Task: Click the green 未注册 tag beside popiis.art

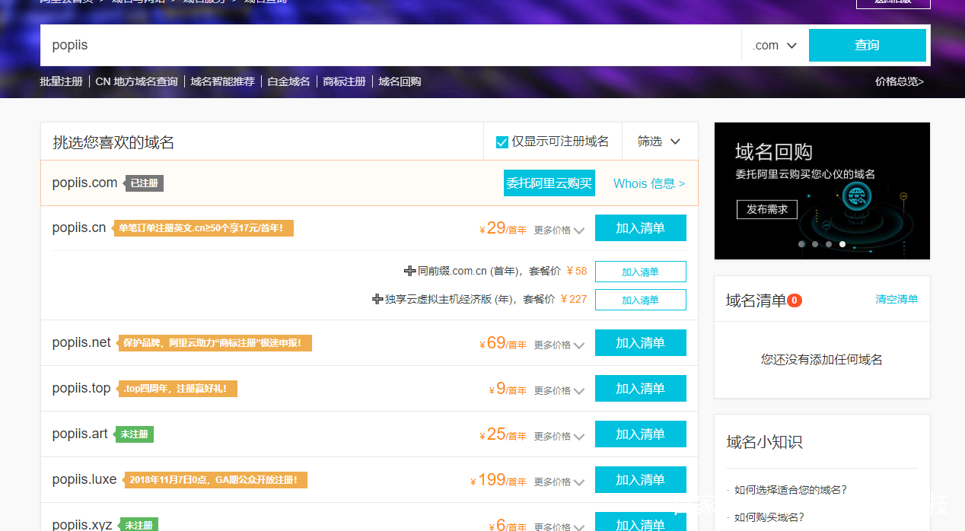Action: 135,434
